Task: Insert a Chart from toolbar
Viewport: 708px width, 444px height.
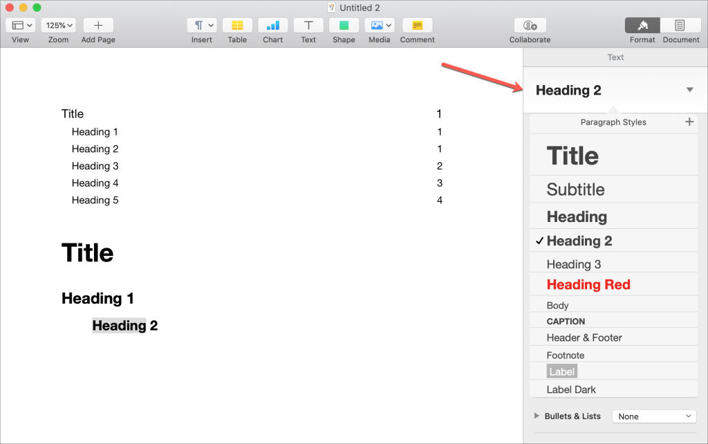Action: click(x=273, y=26)
